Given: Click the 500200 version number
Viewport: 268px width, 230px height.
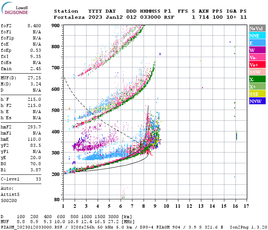Looking at the screenshot, I should point(9,200).
